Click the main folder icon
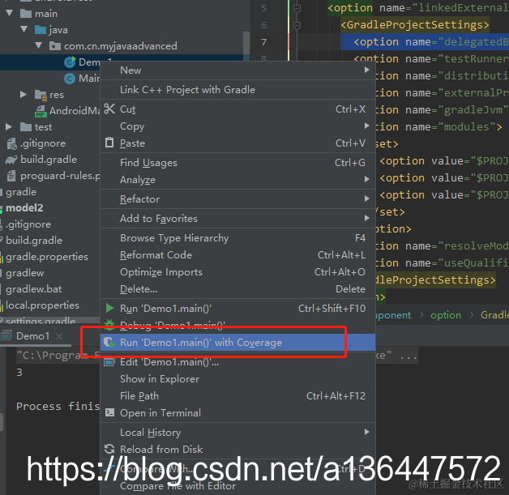Viewport: 509px width, 495px height. point(26,14)
